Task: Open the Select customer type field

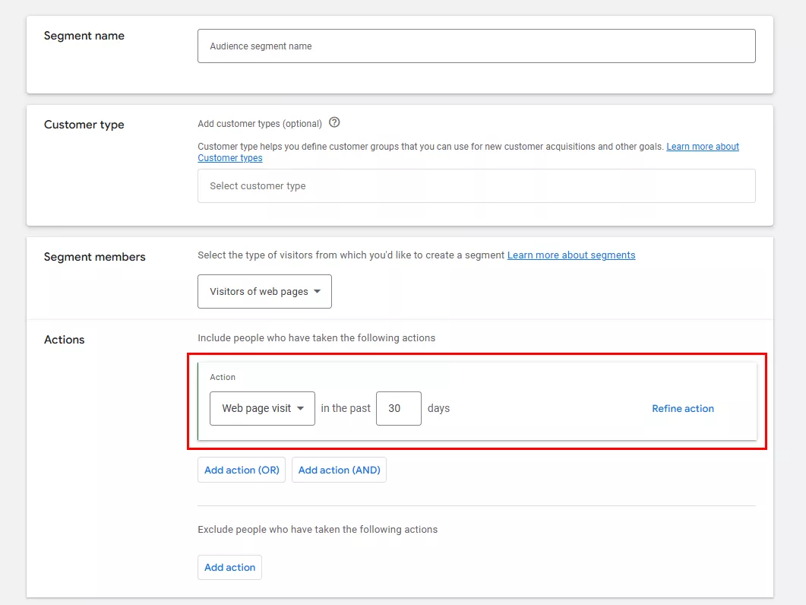Action: [476, 186]
